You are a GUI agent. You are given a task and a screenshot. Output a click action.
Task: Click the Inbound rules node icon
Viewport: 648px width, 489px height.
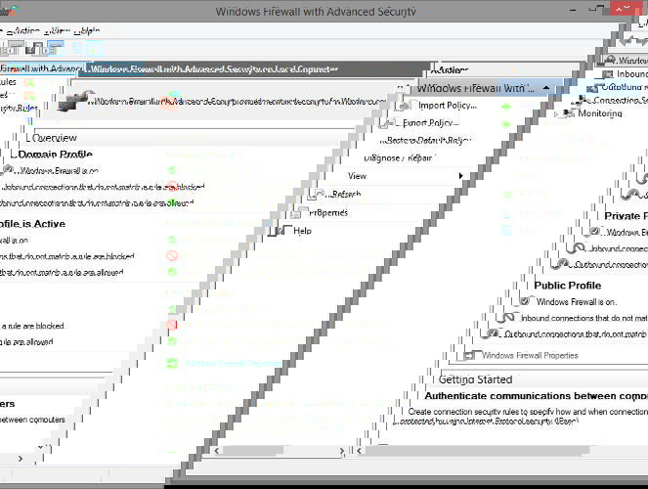[x=608, y=74]
